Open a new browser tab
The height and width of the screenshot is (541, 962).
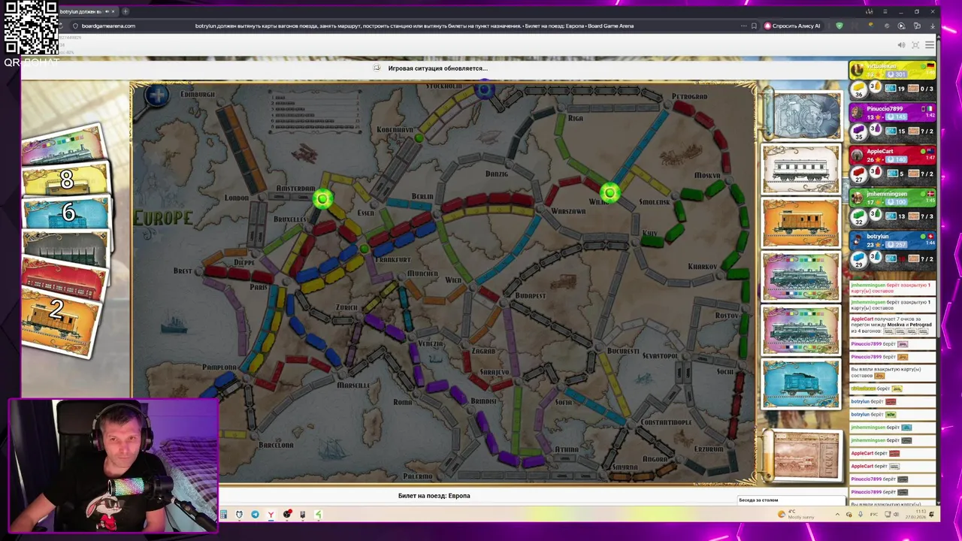[x=126, y=11]
